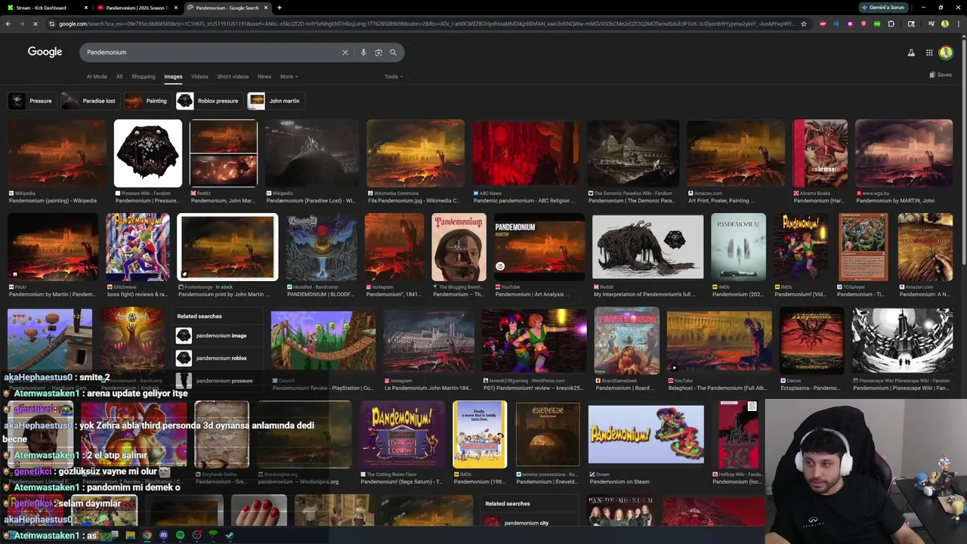The image size is (967, 544).
Task: Click Chrome icon in the taskbar
Action: 147,536
